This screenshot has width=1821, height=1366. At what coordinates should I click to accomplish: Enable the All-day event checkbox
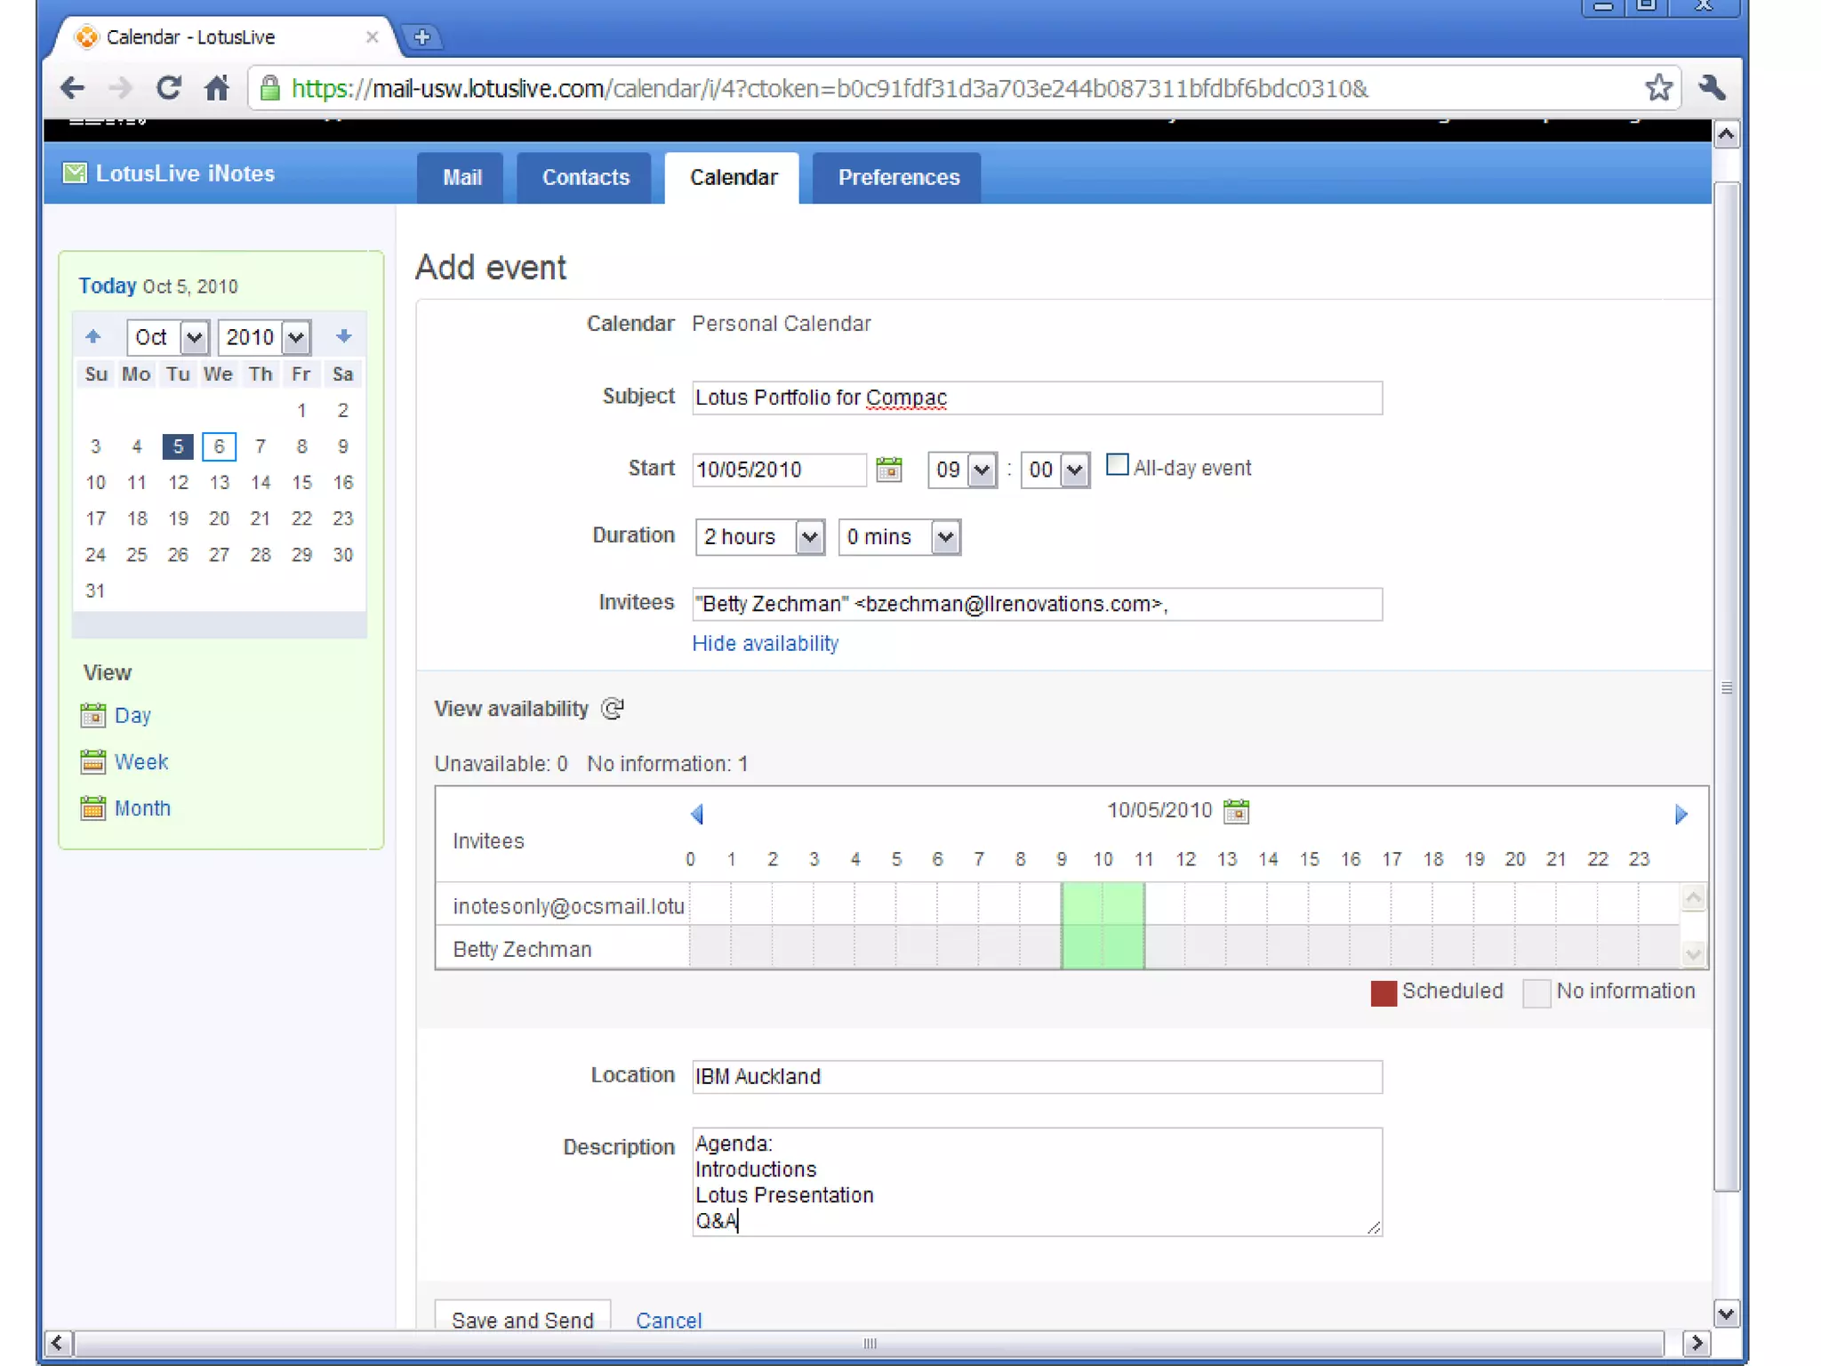point(1117,465)
